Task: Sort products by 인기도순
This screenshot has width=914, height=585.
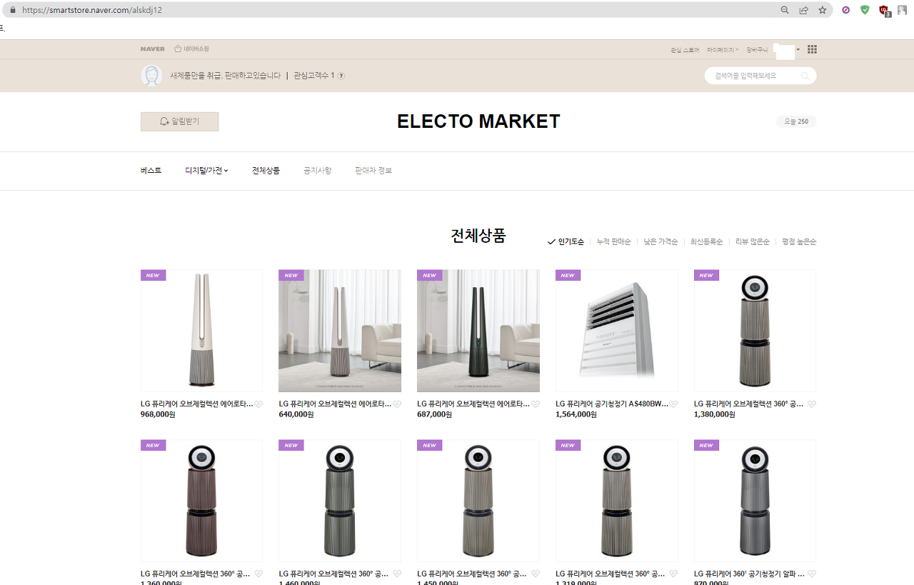Action: (566, 242)
